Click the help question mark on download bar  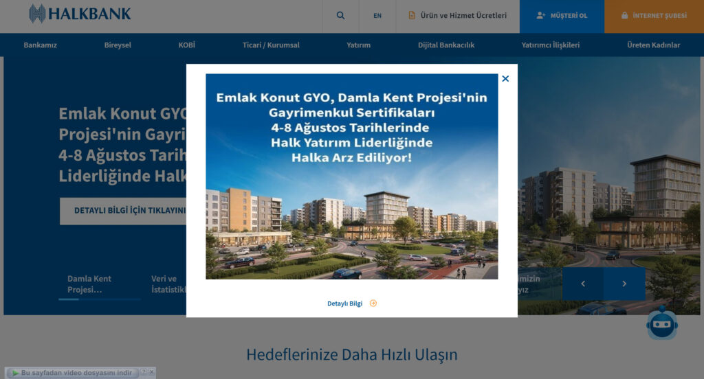point(144,372)
